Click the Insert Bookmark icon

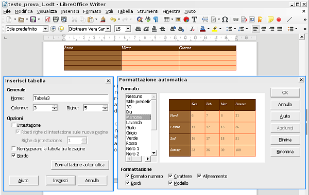[260, 19]
